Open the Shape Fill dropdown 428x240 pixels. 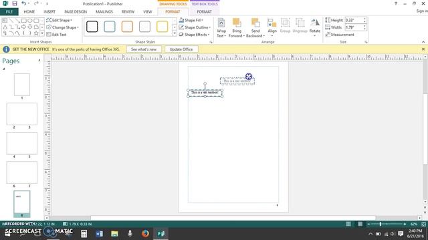[191, 20]
